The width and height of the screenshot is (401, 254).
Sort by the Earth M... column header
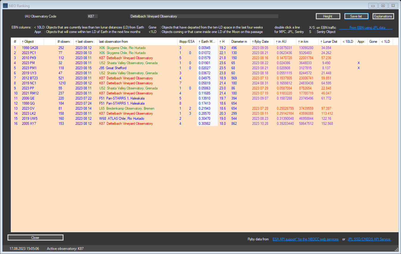coord(207,42)
